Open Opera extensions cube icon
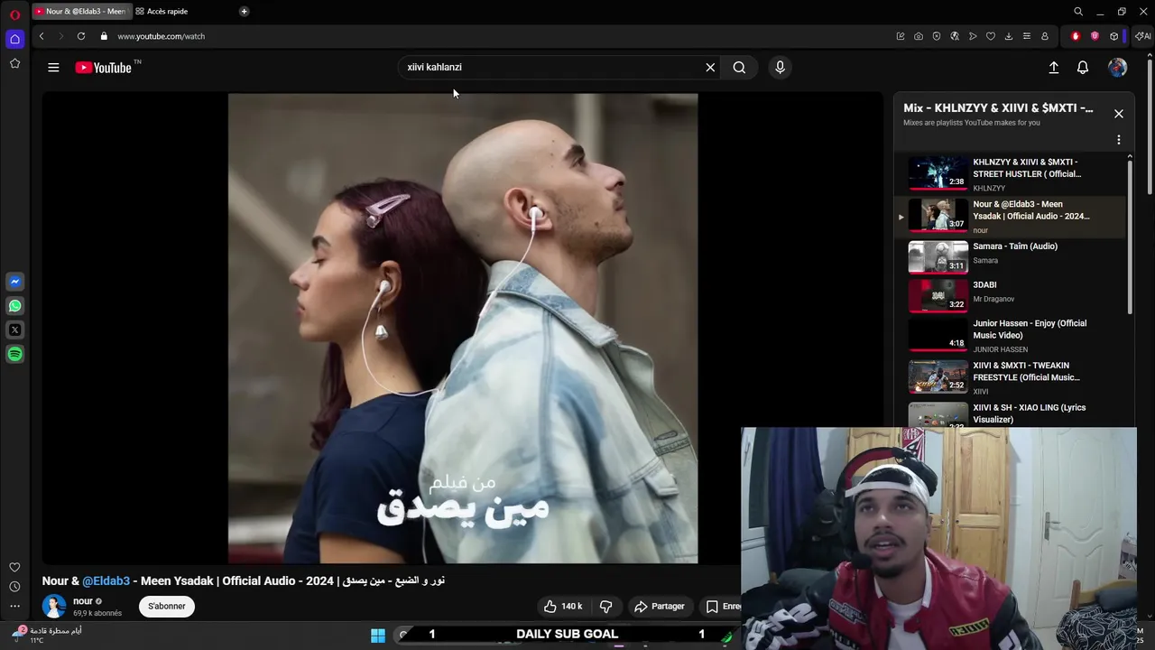 (1114, 36)
